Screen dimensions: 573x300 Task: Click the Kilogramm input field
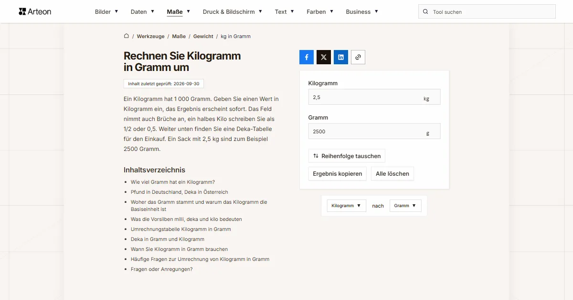click(x=374, y=97)
